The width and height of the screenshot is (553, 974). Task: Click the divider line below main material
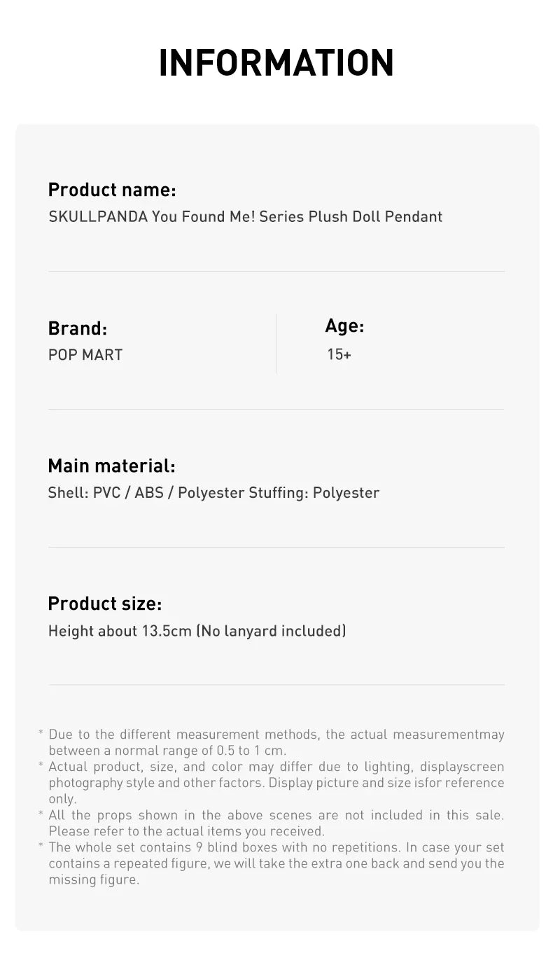[x=276, y=547]
